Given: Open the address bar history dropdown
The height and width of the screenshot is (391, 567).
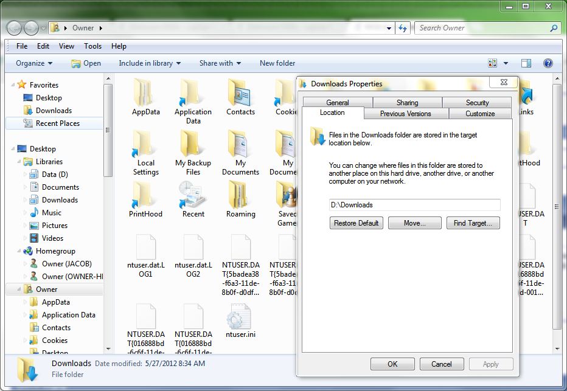Looking at the screenshot, I should coord(389,28).
